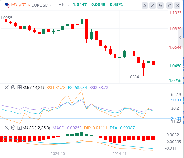The width and height of the screenshot is (184, 158).
Task: Select the pencil drawing tool
Action: pos(153,5)
